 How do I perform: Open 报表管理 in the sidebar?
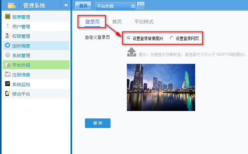(x=36, y=17)
